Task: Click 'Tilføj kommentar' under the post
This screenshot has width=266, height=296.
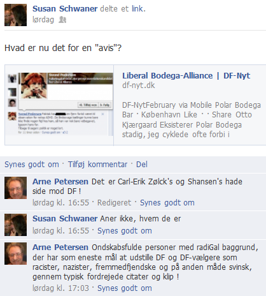Action: 97,165
